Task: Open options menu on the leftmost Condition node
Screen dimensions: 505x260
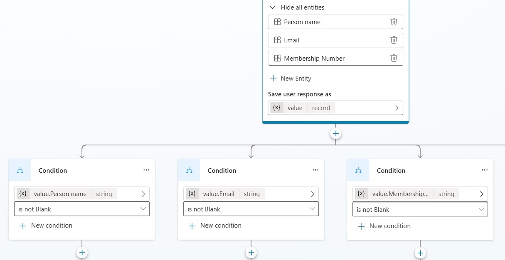Action: [146, 170]
